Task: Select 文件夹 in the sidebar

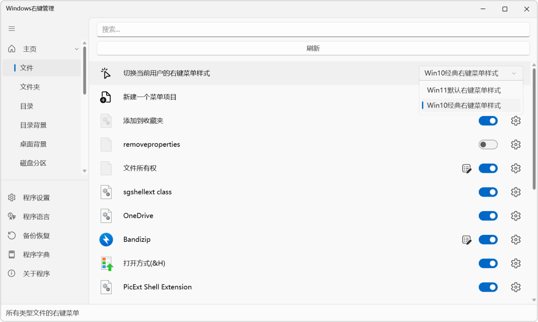Action: tap(41, 87)
